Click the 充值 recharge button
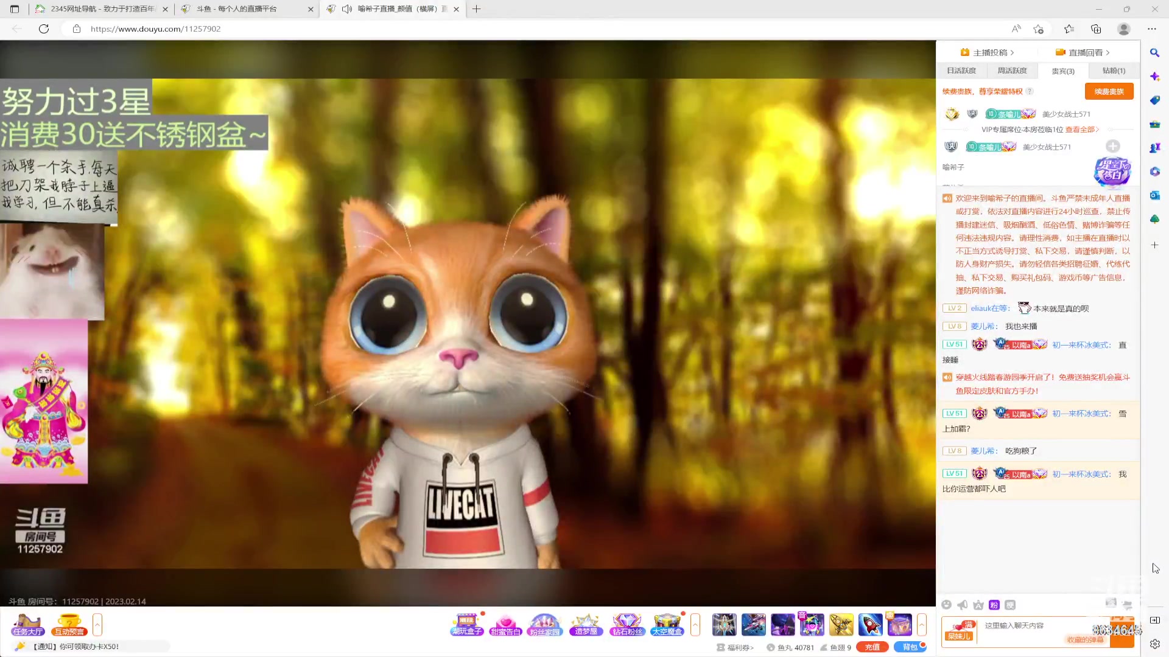Image resolution: width=1169 pixels, height=657 pixels. point(872,647)
